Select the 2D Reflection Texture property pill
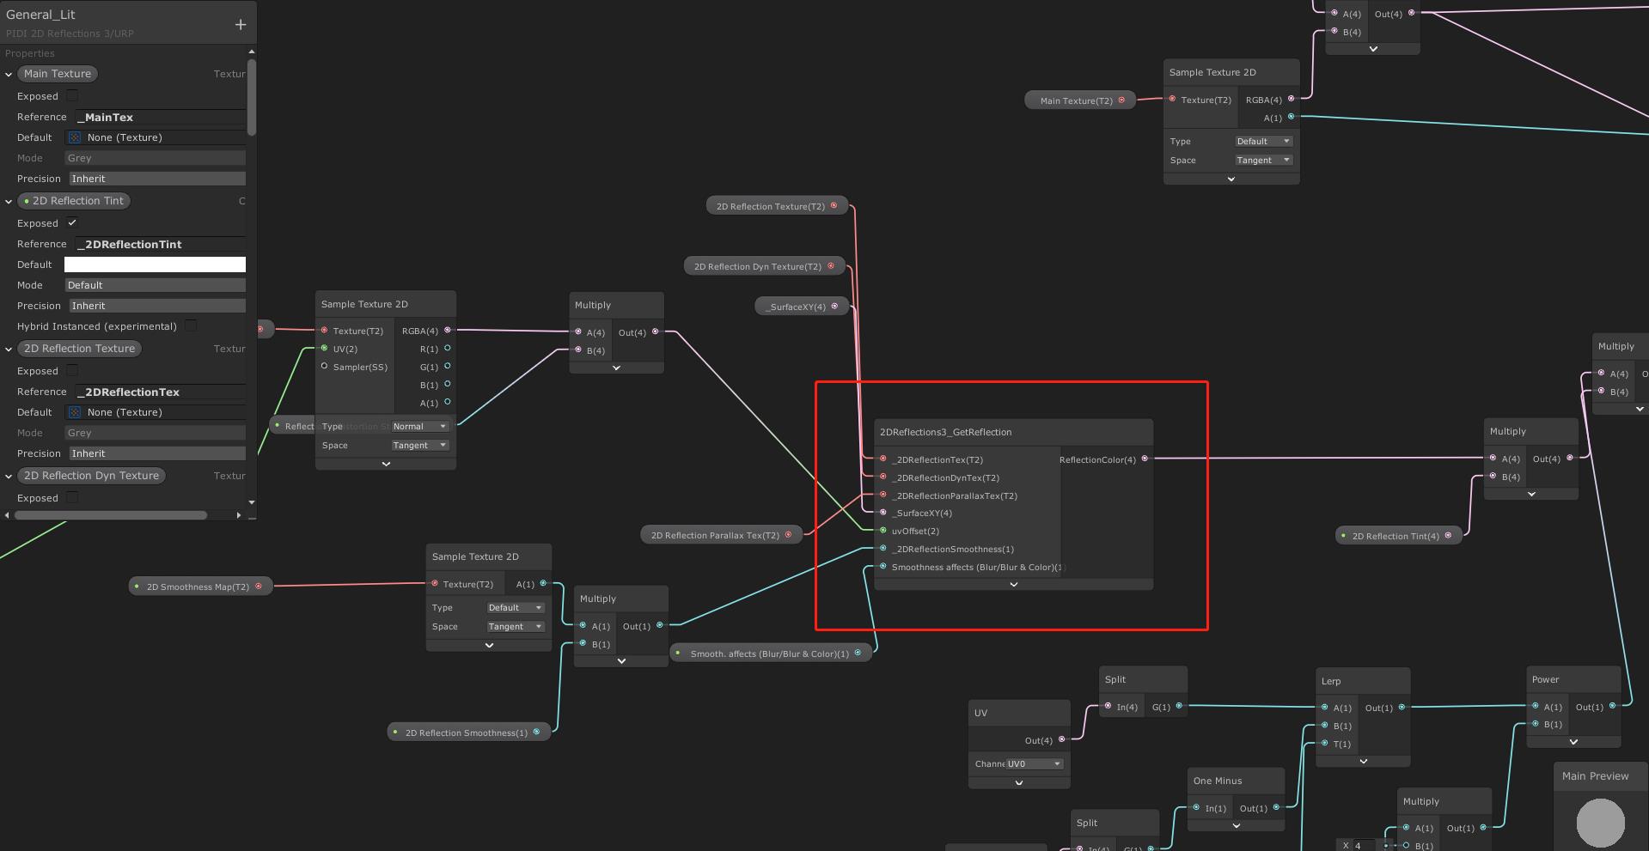 79,349
